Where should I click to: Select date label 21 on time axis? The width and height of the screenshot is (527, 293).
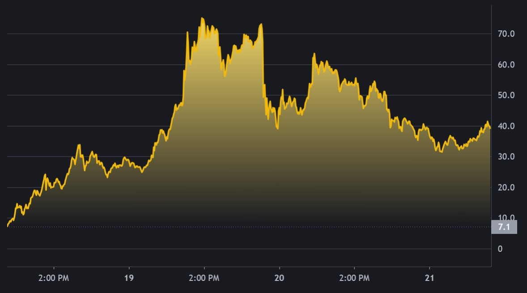click(x=430, y=278)
